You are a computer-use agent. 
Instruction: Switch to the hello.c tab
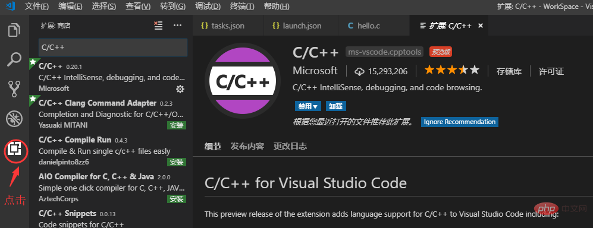pyautogui.click(x=374, y=26)
